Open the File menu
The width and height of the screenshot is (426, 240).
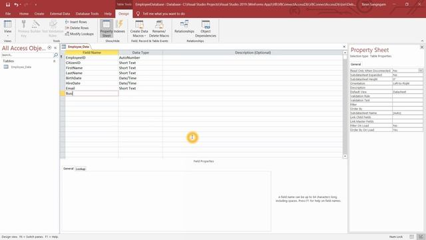click(8, 13)
